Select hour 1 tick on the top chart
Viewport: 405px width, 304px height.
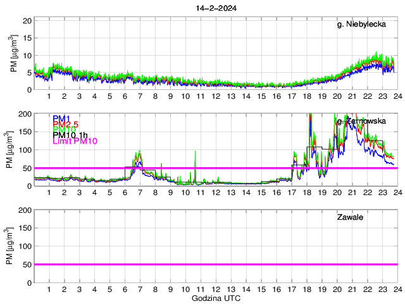49,96
